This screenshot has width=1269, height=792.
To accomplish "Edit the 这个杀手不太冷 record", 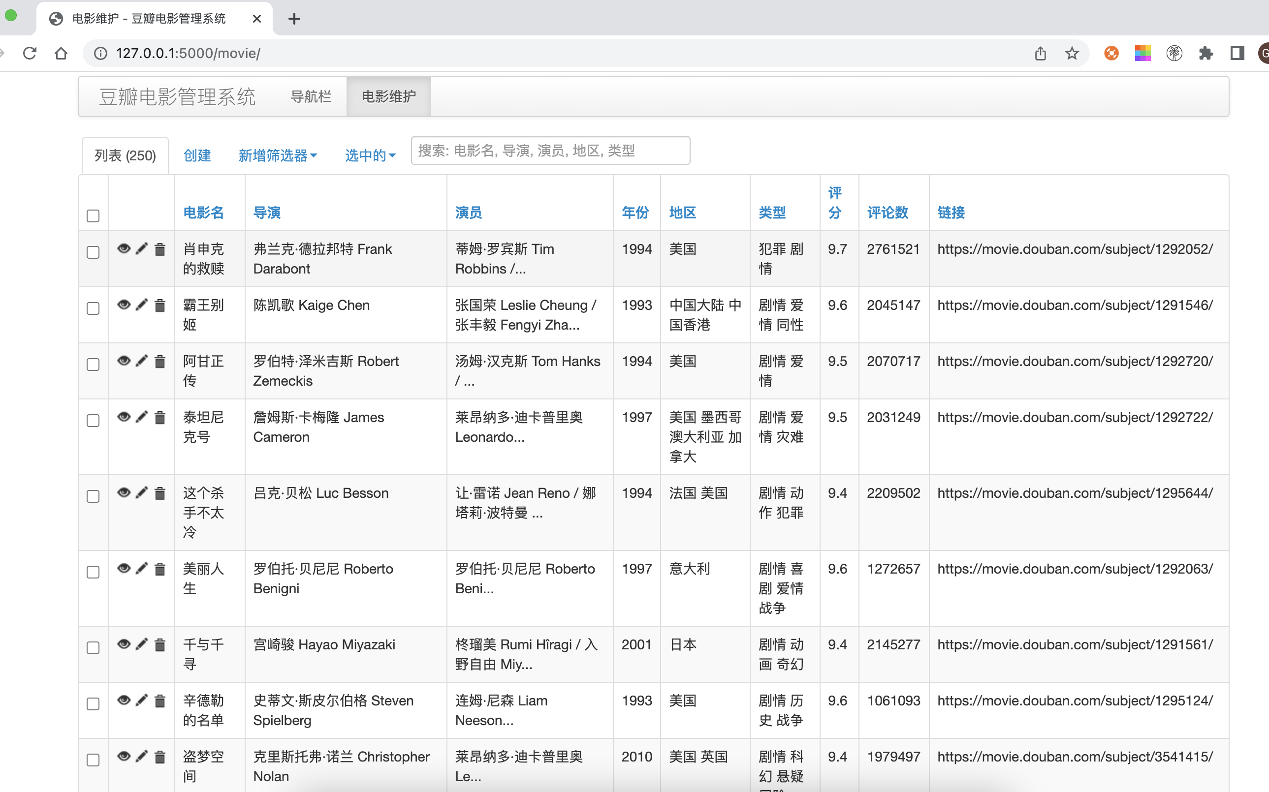I will point(142,493).
